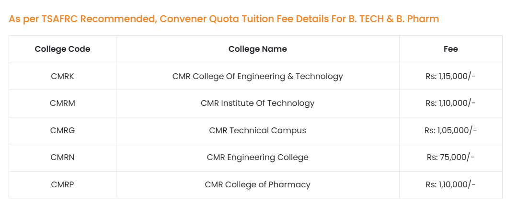
Task: Select the CMRN college code cell
Action: 62,157
